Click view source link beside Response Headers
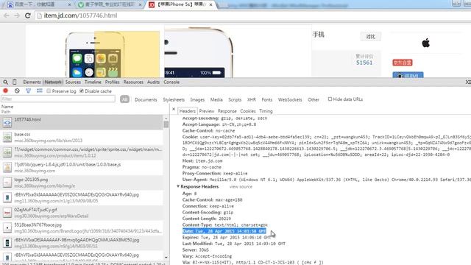 pyautogui.click(x=241, y=187)
